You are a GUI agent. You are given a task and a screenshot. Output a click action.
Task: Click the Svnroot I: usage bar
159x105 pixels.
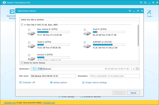[x=53, y=58]
